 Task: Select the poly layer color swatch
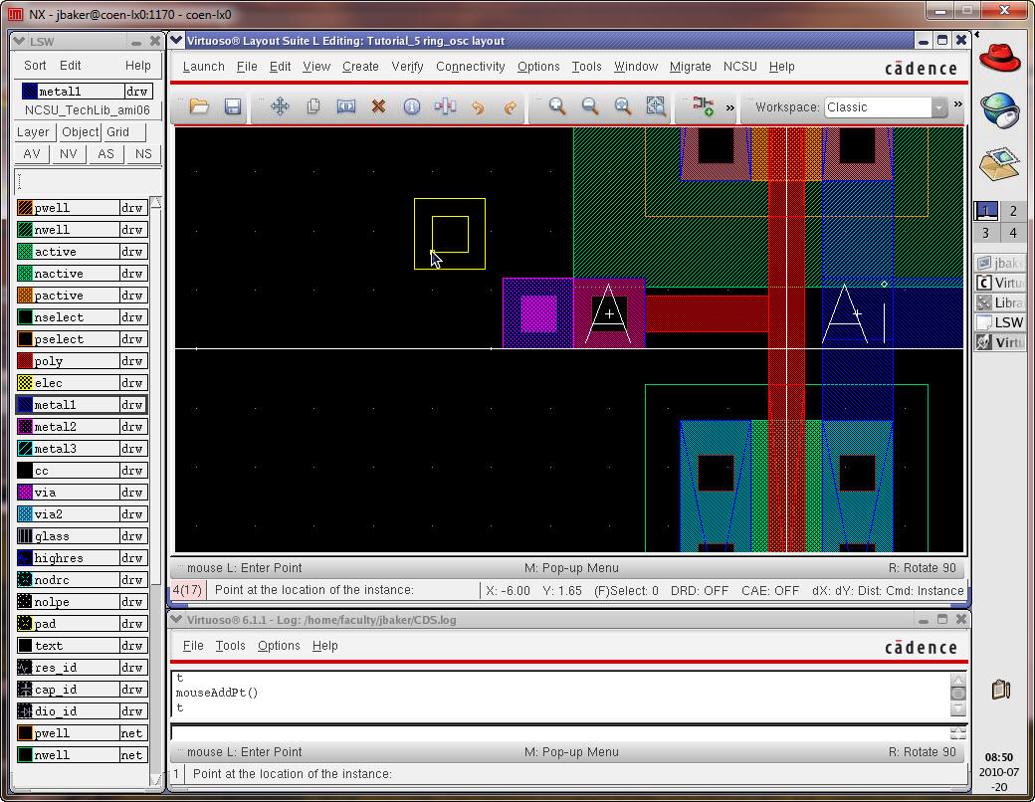(x=25, y=361)
